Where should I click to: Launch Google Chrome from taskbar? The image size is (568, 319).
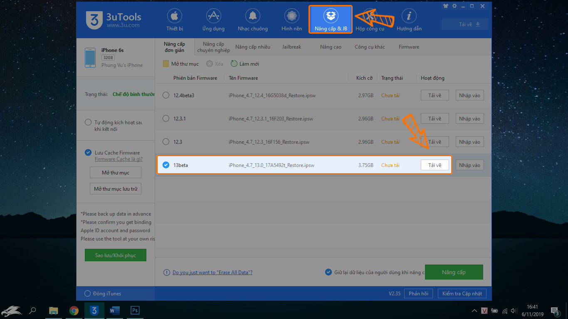coord(74,310)
